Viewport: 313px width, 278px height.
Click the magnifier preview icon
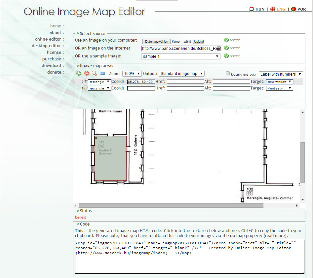(94, 74)
